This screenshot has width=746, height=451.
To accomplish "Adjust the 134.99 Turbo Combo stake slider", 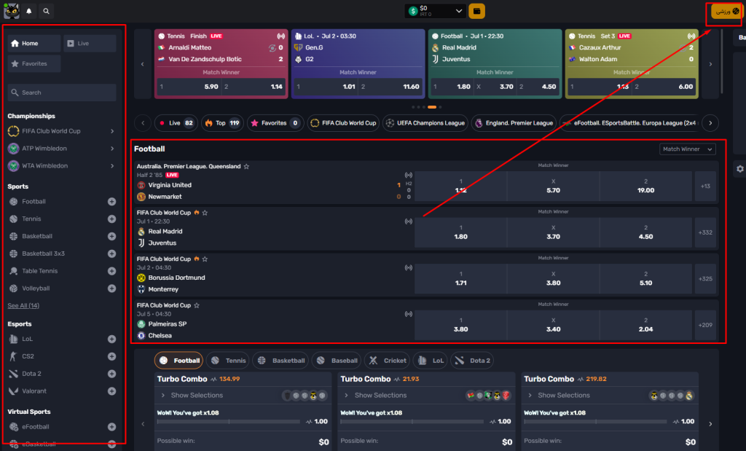I will [x=228, y=422].
